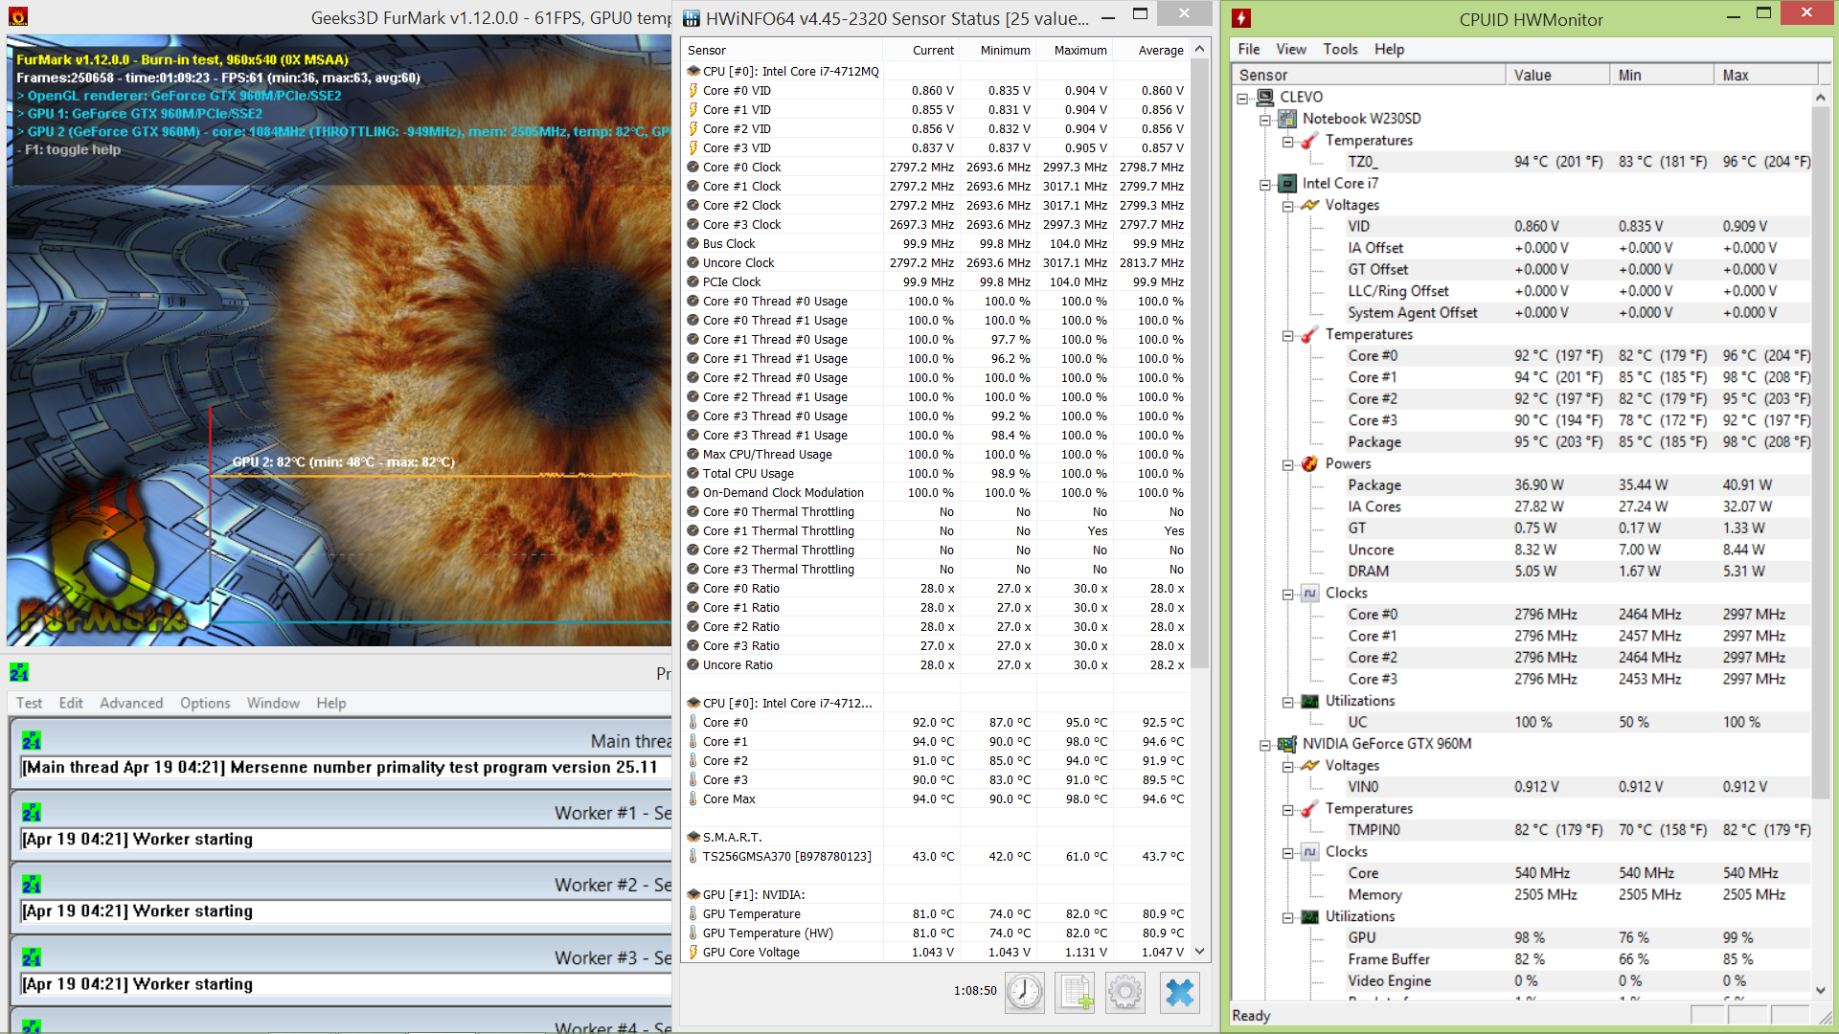Click HWMonitor scrollbar down arrow
Viewport: 1839px width, 1034px height.
click(x=1821, y=990)
